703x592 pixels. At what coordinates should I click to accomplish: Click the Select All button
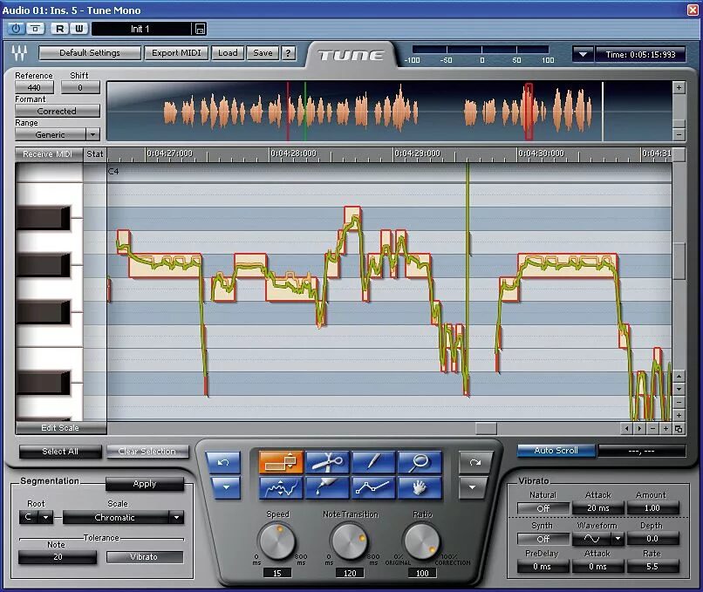tap(59, 452)
